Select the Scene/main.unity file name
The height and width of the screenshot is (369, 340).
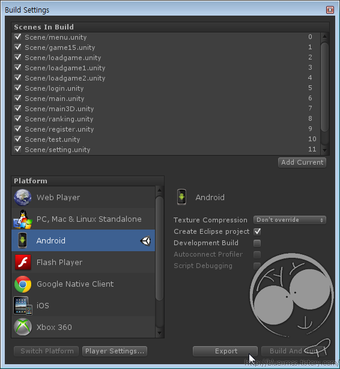(x=55, y=99)
